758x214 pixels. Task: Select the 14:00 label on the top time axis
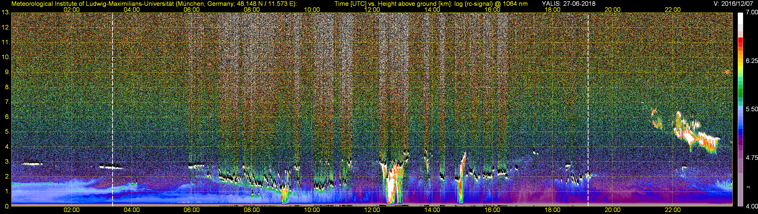pyautogui.click(x=432, y=10)
